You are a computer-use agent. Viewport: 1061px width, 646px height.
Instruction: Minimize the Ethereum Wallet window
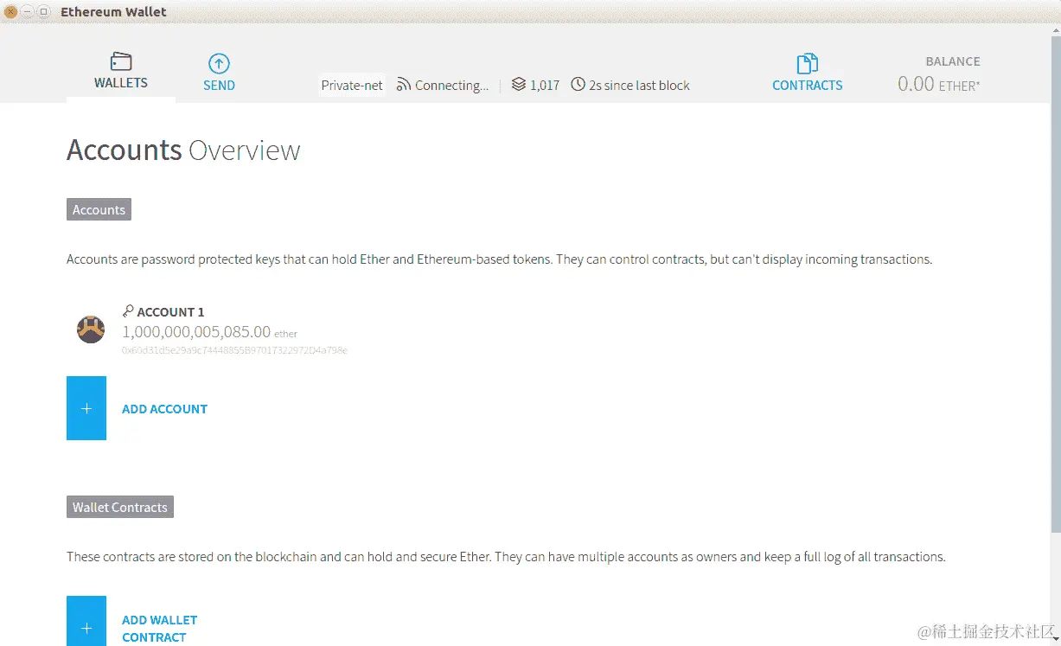coord(28,11)
